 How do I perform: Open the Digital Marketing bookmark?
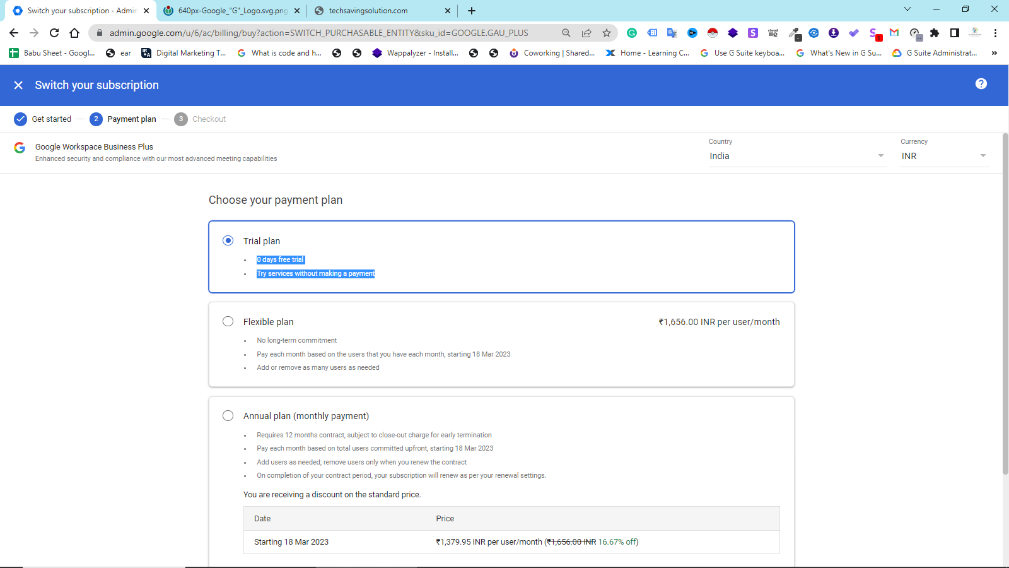184,53
